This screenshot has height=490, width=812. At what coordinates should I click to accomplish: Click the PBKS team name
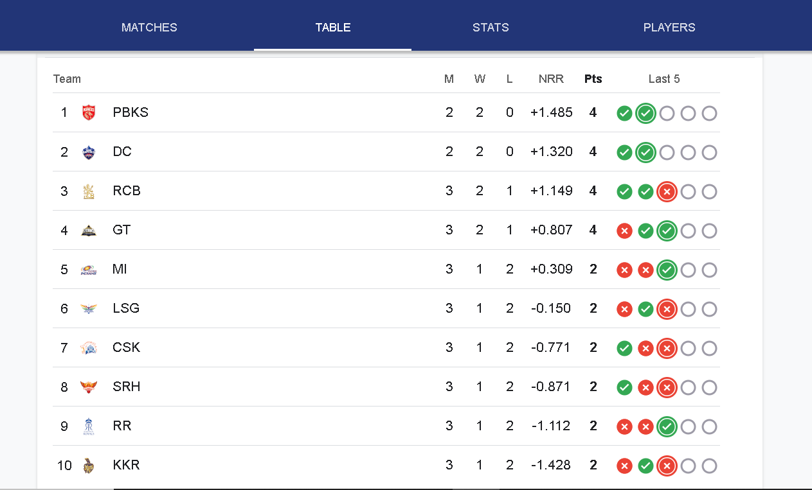[x=131, y=112]
